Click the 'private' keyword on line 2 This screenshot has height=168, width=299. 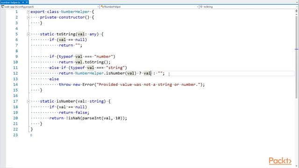tap(48, 17)
